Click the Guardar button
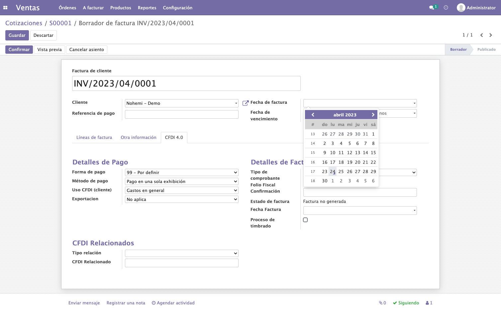This screenshot has height=313, width=501. pos(17,35)
